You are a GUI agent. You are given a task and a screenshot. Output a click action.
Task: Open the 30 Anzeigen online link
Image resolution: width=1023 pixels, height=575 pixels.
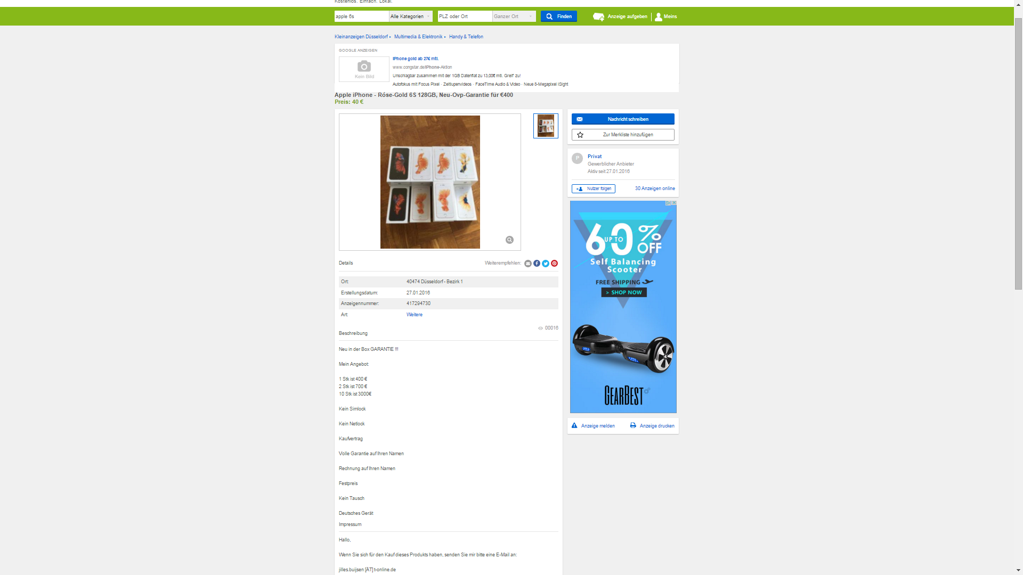point(654,188)
